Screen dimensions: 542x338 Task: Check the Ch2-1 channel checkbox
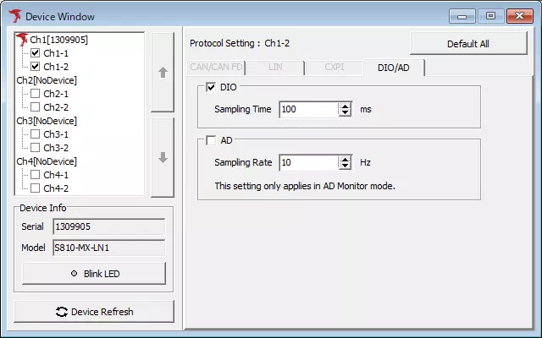click(x=36, y=93)
